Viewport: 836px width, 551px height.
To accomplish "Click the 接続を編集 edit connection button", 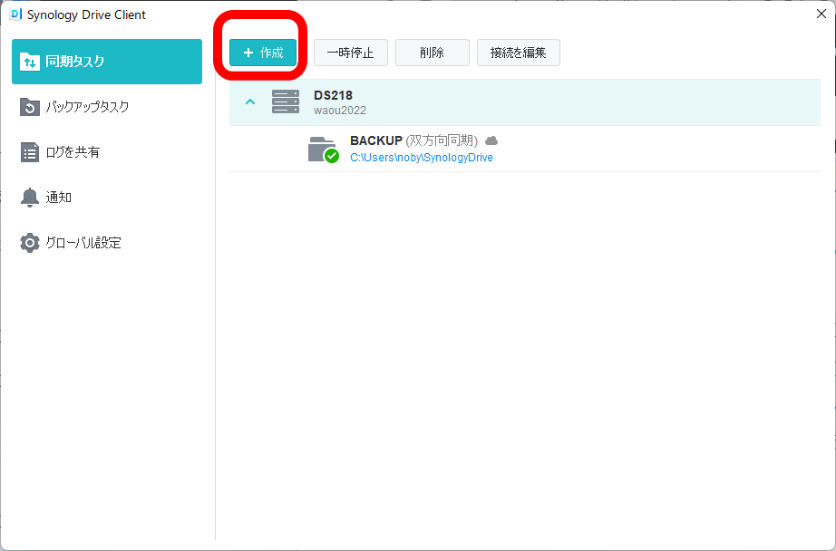I will coord(519,53).
